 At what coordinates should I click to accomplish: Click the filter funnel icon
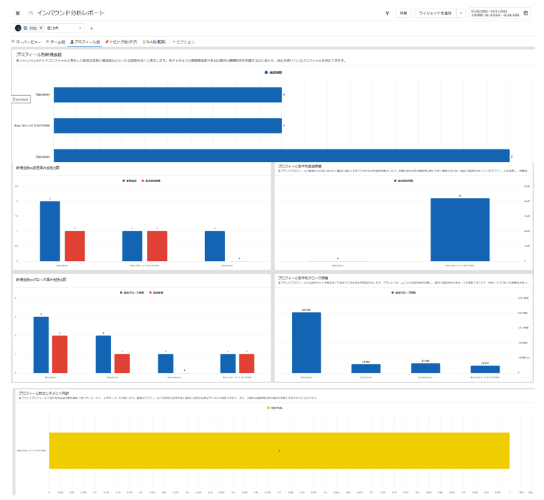tap(387, 13)
